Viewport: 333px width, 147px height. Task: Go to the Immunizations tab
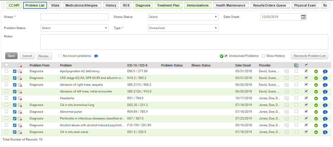[x=197, y=5]
